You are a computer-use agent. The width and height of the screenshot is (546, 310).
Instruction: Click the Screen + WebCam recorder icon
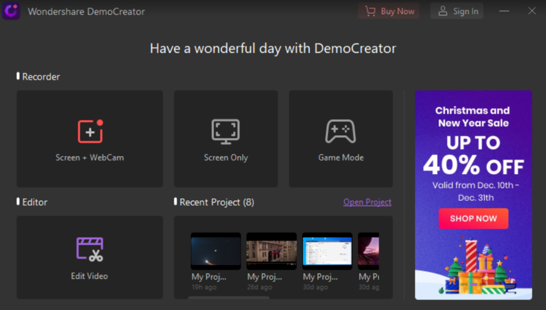click(x=90, y=131)
